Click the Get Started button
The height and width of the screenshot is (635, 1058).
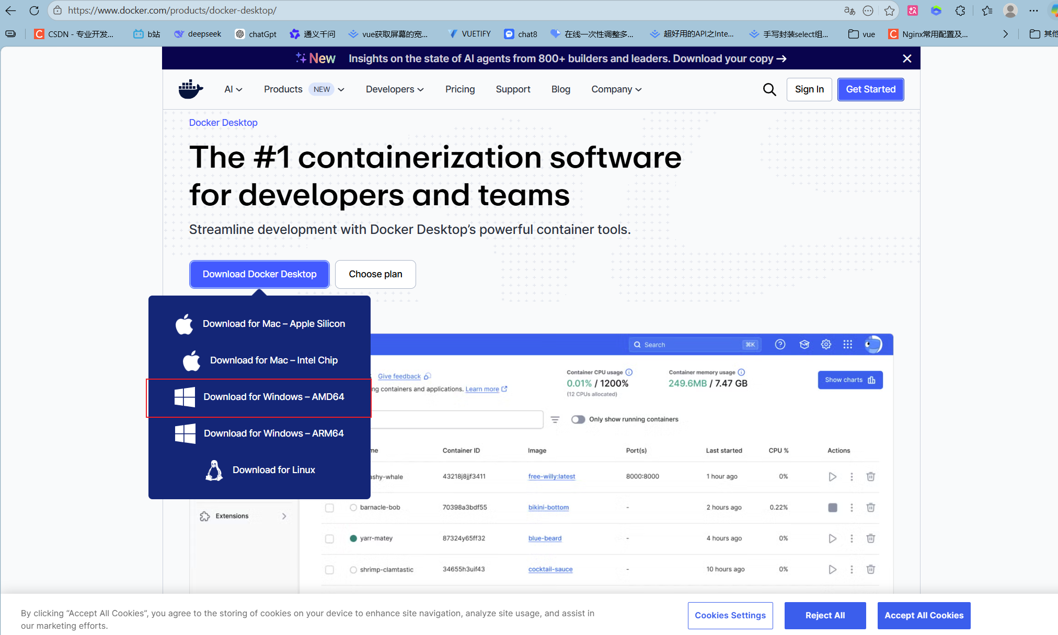(x=870, y=89)
